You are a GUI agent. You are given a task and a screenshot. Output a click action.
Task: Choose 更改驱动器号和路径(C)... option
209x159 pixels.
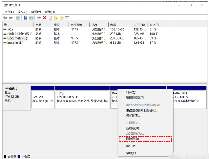tap(142, 110)
